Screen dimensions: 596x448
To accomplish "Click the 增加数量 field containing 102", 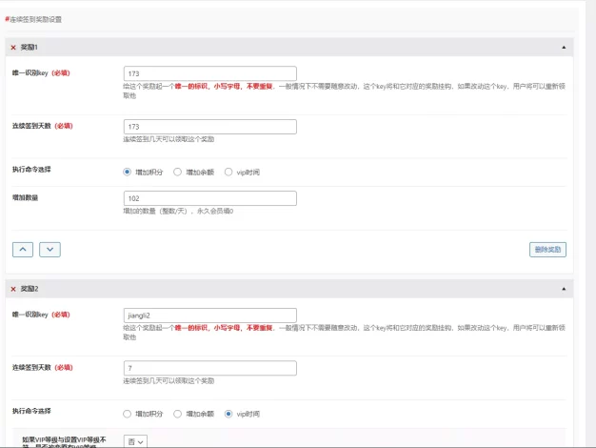I will [209, 198].
